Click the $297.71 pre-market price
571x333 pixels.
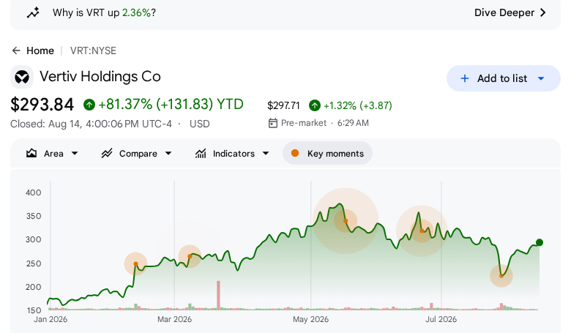tap(283, 105)
